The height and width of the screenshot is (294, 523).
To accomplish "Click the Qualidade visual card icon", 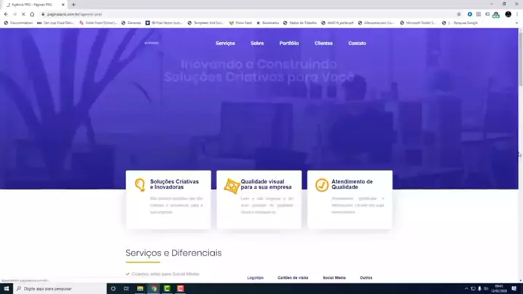I will tap(232, 186).
